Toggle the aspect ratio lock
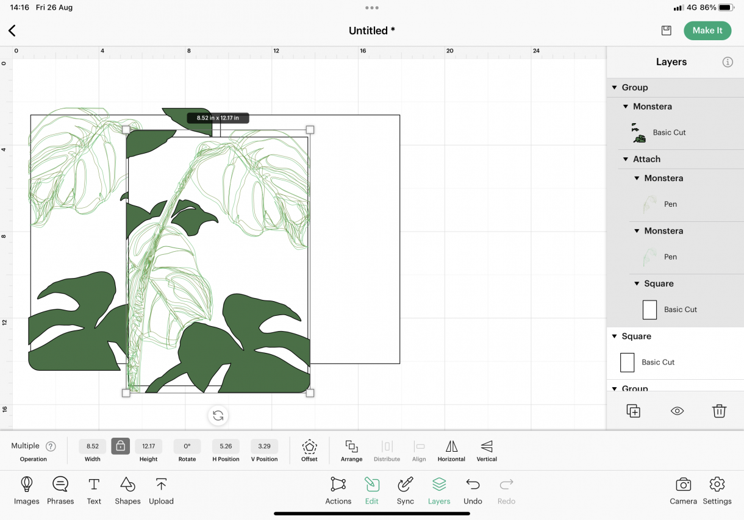The image size is (744, 520). (121, 446)
